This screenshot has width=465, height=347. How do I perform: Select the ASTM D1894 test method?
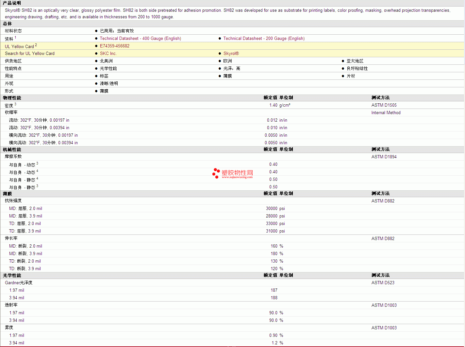point(384,157)
